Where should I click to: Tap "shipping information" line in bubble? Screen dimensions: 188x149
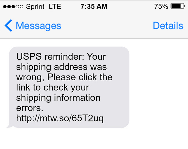[x=58, y=98]
